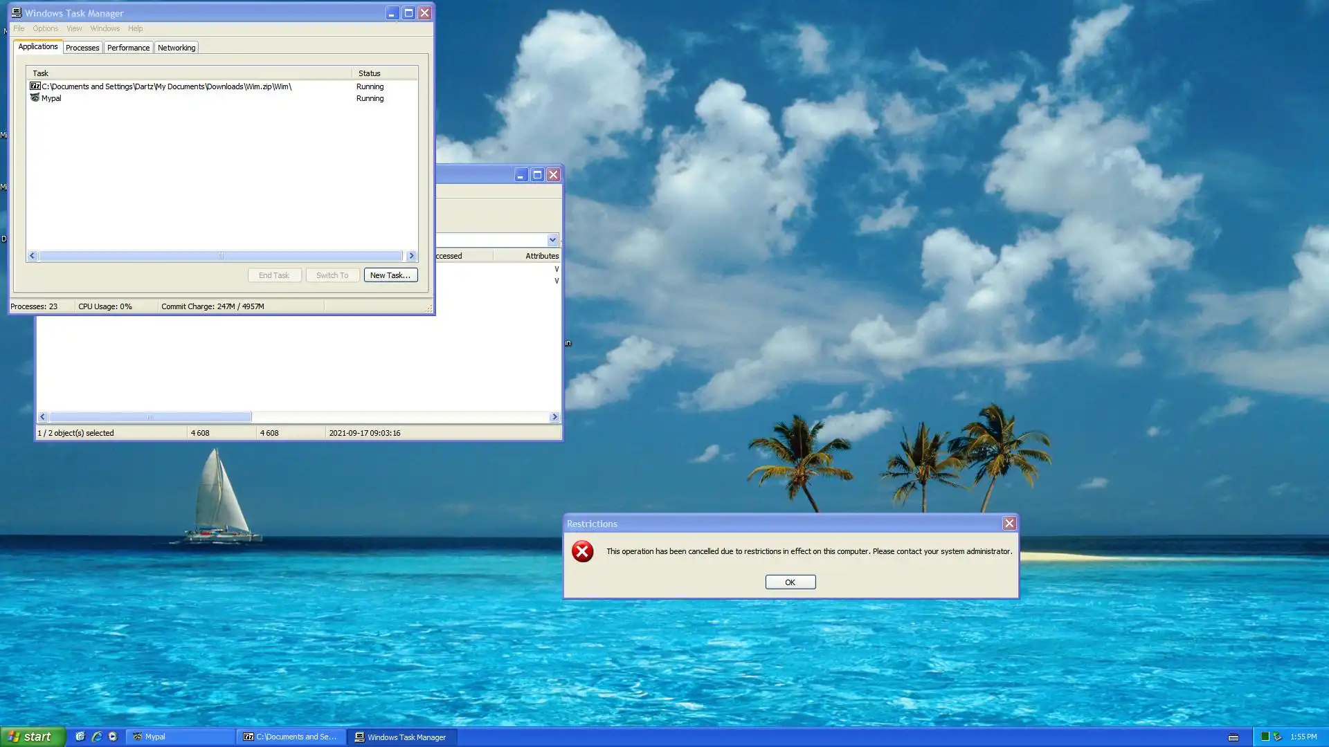This screenshot has height=747, width=1329.
Task: Open the Performance tab
Action: (128, 48)
